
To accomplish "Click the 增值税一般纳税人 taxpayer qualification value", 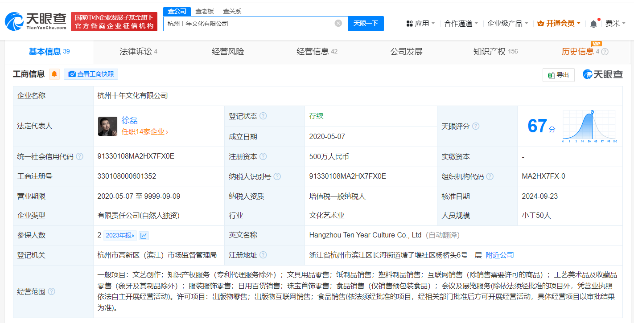I will point(338,196).
